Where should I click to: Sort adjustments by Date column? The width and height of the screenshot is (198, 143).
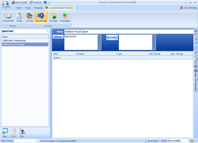pyautogui.click(x=65, y=54)
